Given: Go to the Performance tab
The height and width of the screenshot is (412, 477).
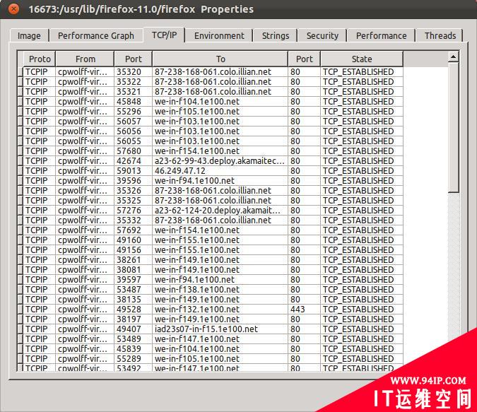Looking at the screenshot, I should pos(381,35).
